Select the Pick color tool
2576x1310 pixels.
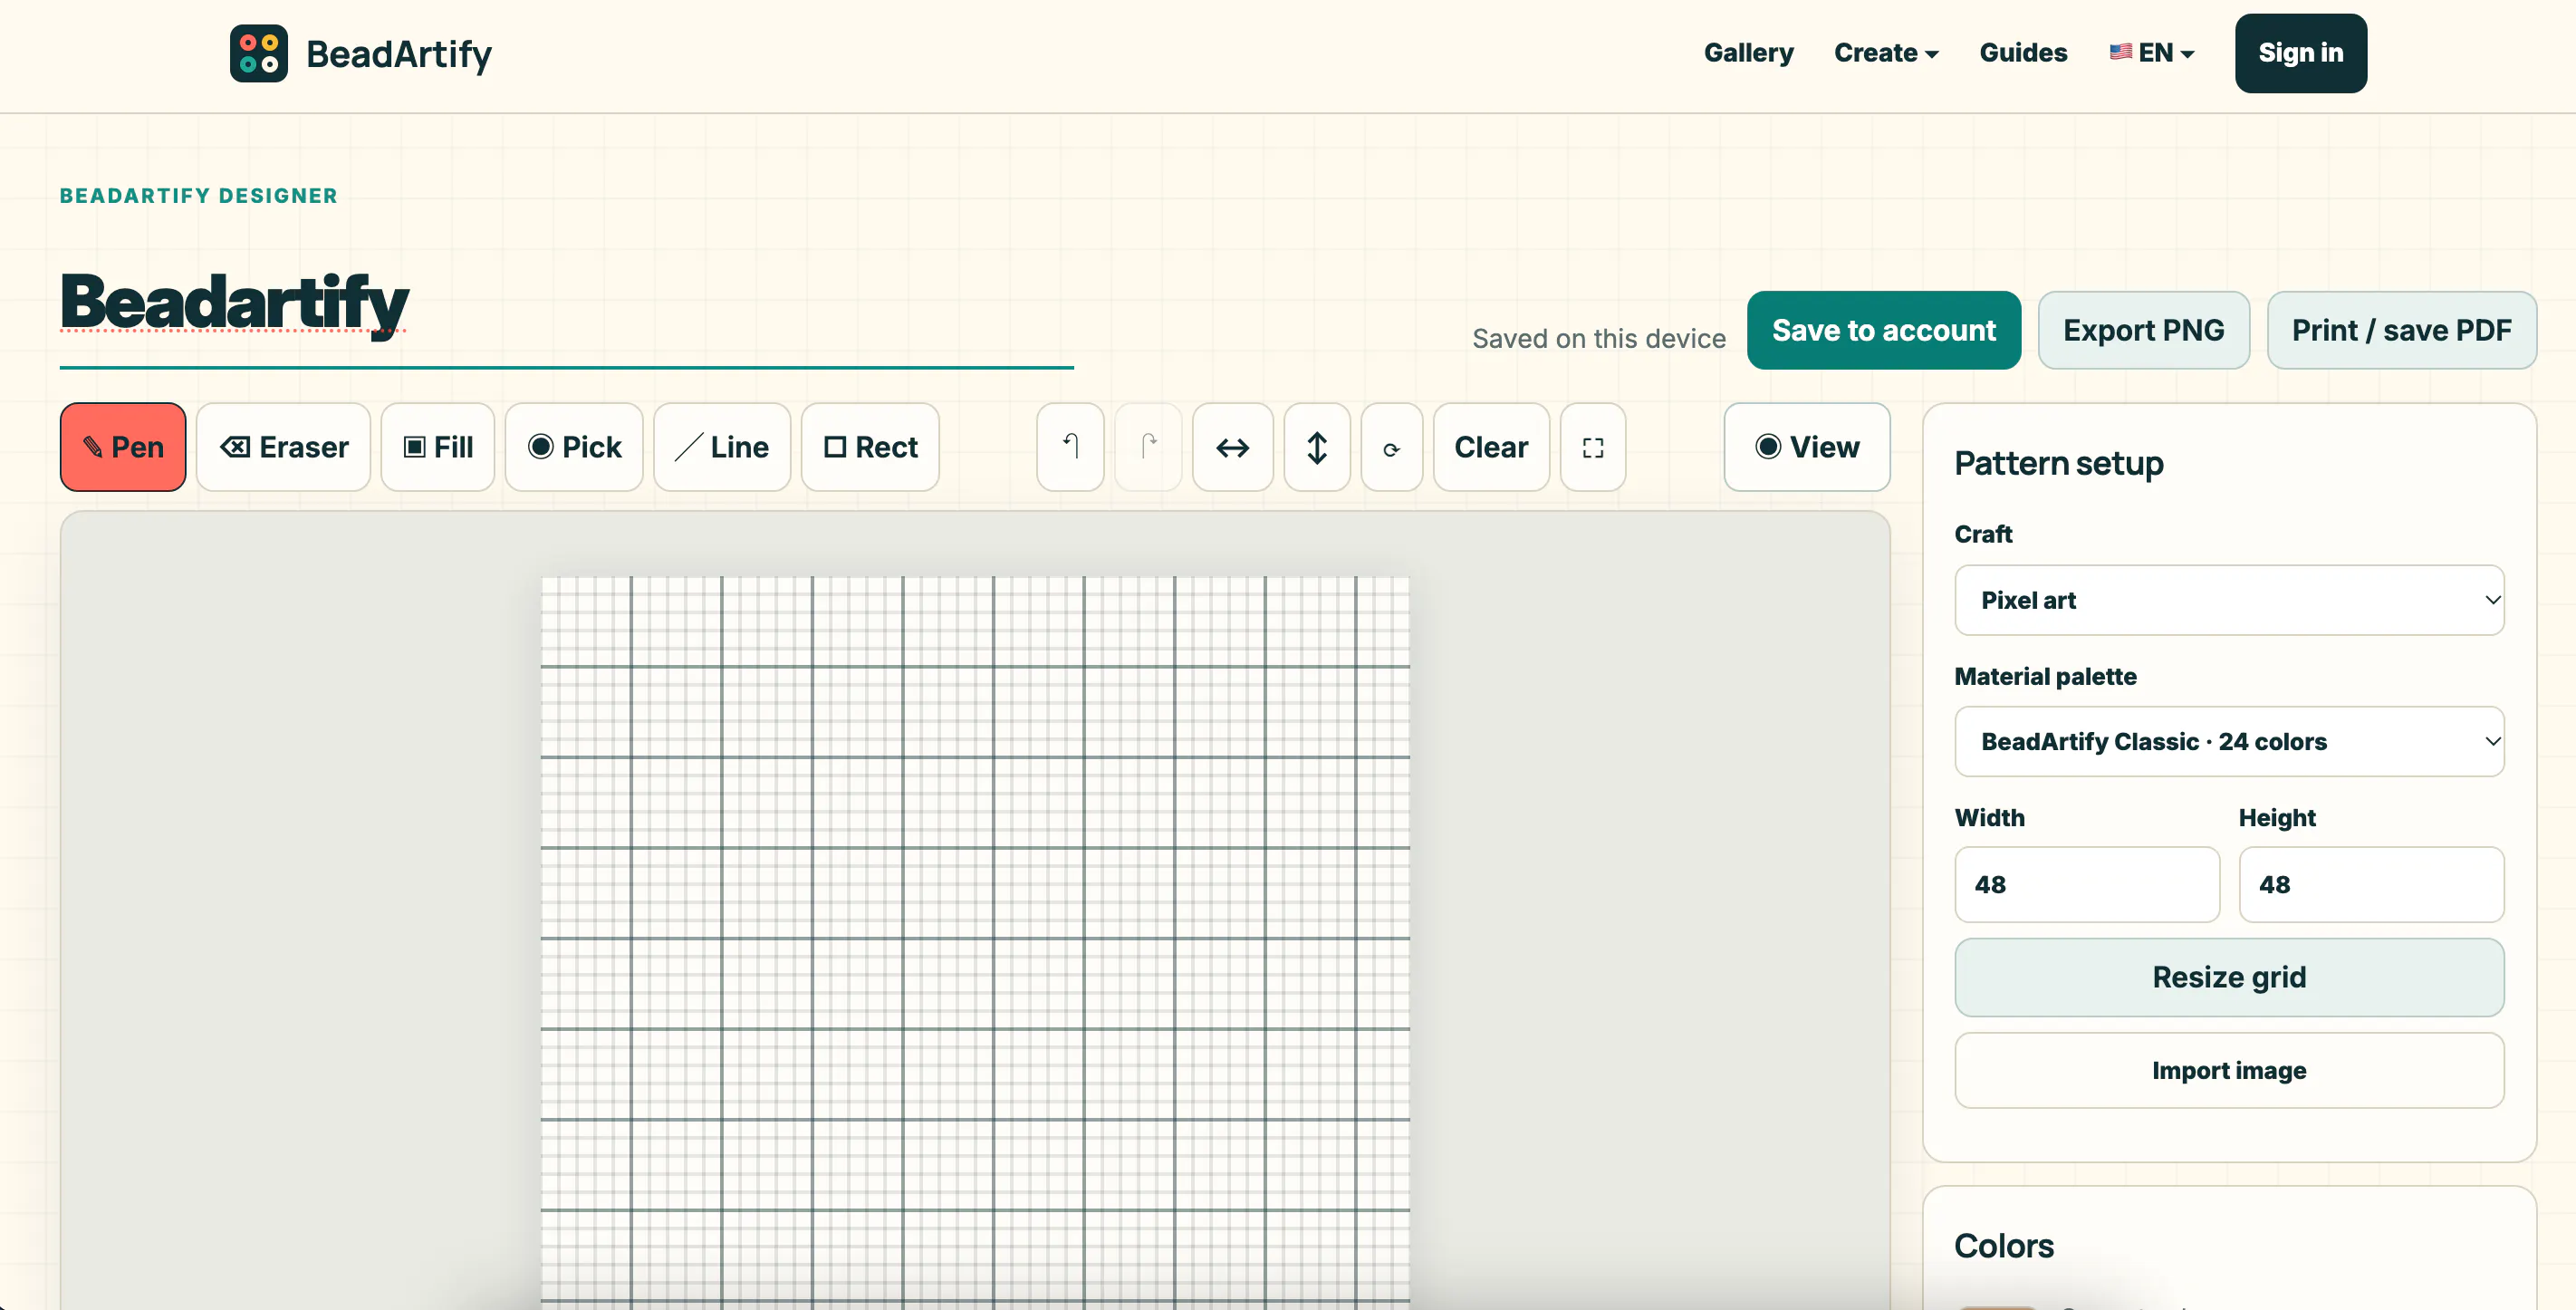[574, 447]
